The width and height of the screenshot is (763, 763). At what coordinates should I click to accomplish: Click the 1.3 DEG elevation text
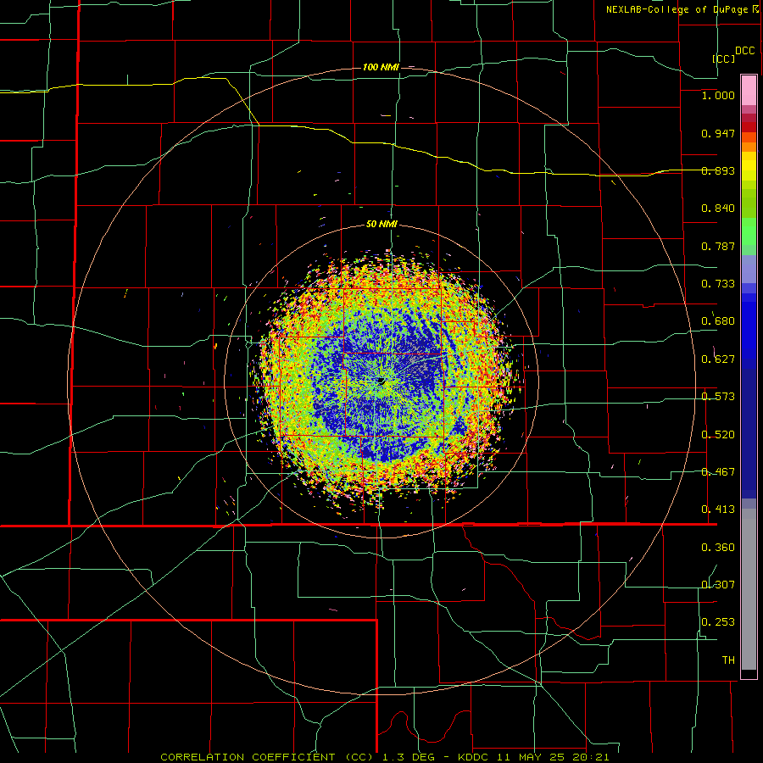coord(407,757)
